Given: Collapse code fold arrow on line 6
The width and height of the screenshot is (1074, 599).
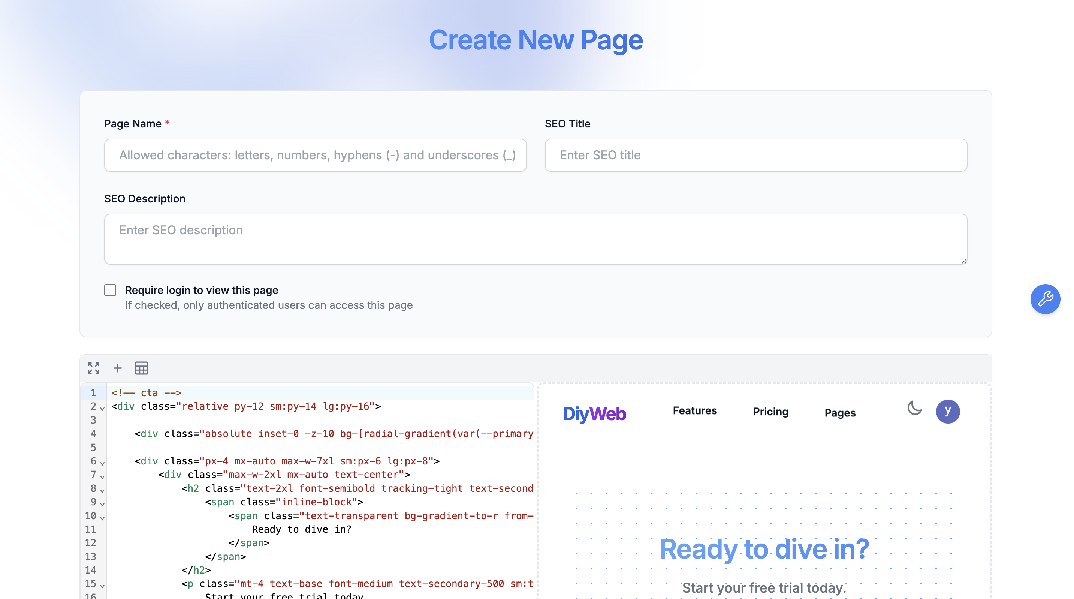Looking at the screenshot, I should (x=102, y=463).
